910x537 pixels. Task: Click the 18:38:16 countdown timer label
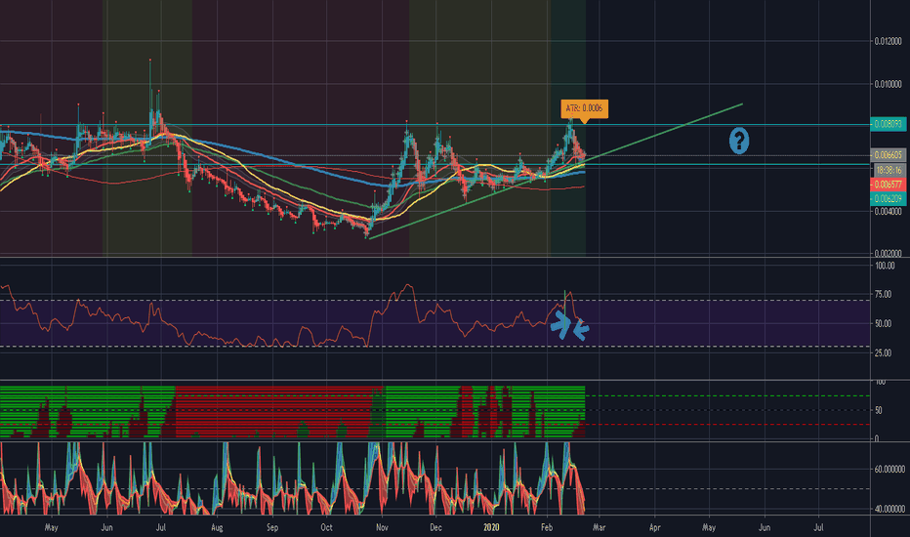(889, 171)
